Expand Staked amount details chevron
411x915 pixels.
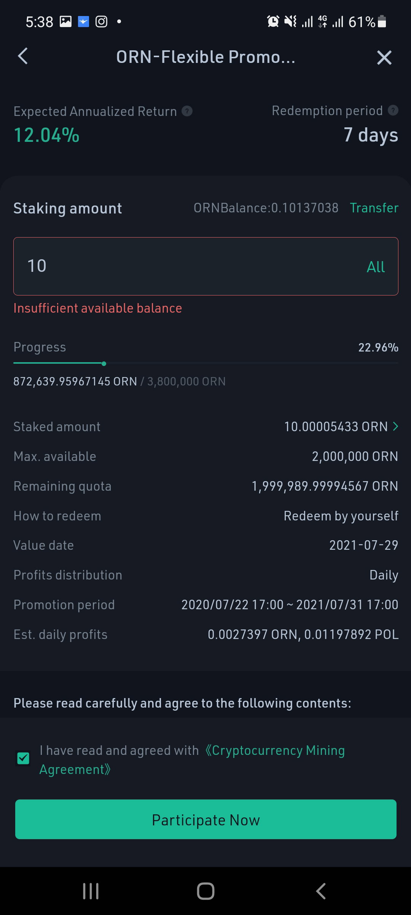395,426
